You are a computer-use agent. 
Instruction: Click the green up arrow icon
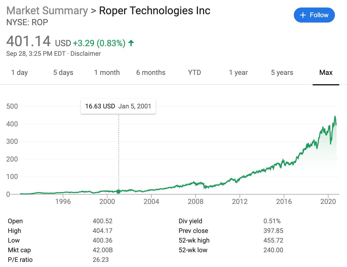[131, 43]
